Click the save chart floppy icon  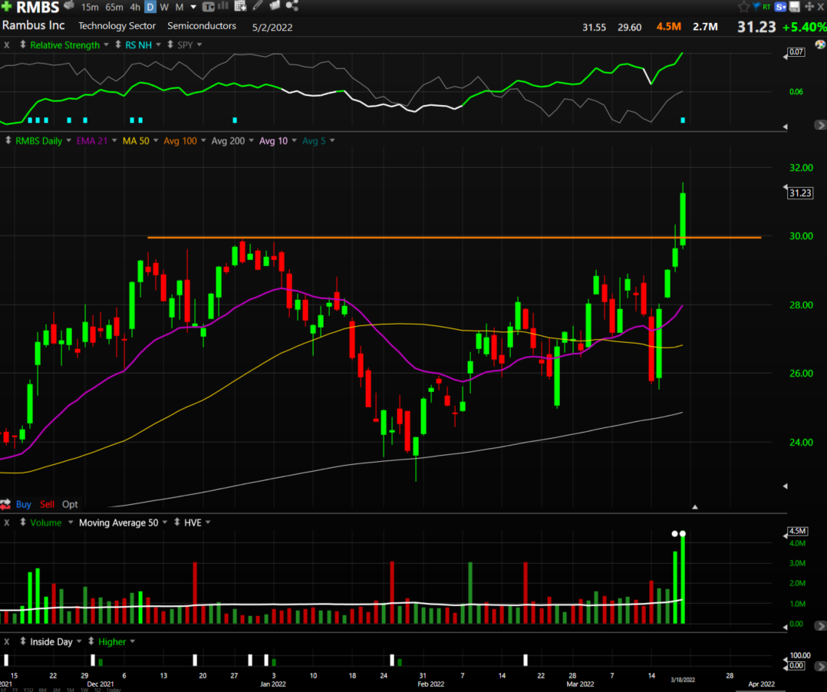pyautogui.click(x=794, y=6)
